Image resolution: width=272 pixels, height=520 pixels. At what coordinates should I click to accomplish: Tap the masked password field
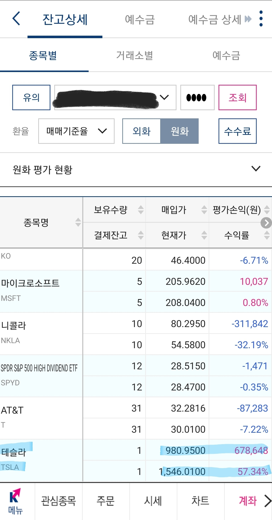(x=197, y=97)
